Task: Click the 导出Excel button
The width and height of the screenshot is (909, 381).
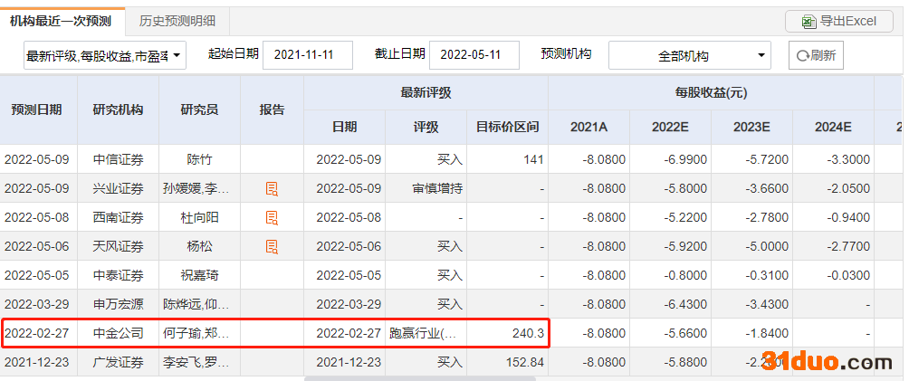Action: [x=839, y=21]
